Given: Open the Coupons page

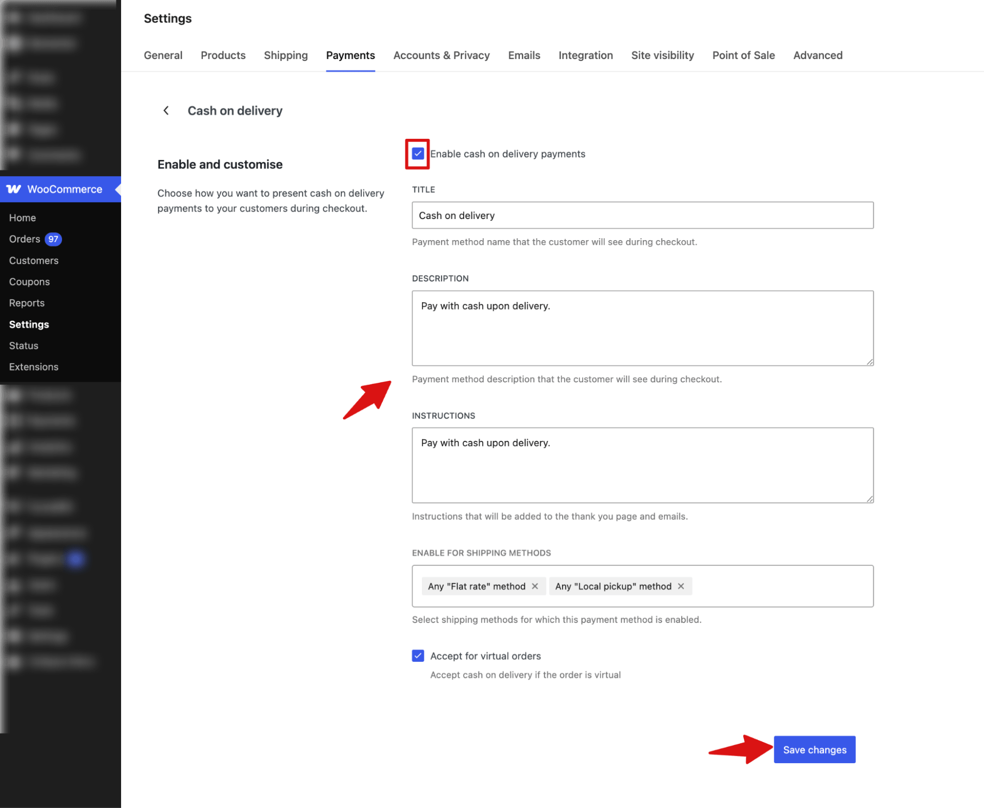Looking at the screenshot, I should point(29,281).
